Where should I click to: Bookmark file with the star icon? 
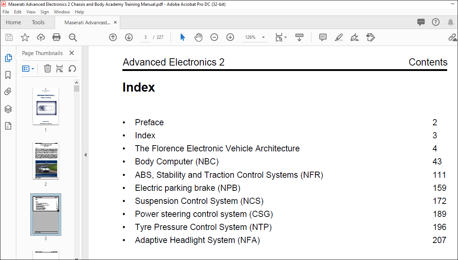25,37
